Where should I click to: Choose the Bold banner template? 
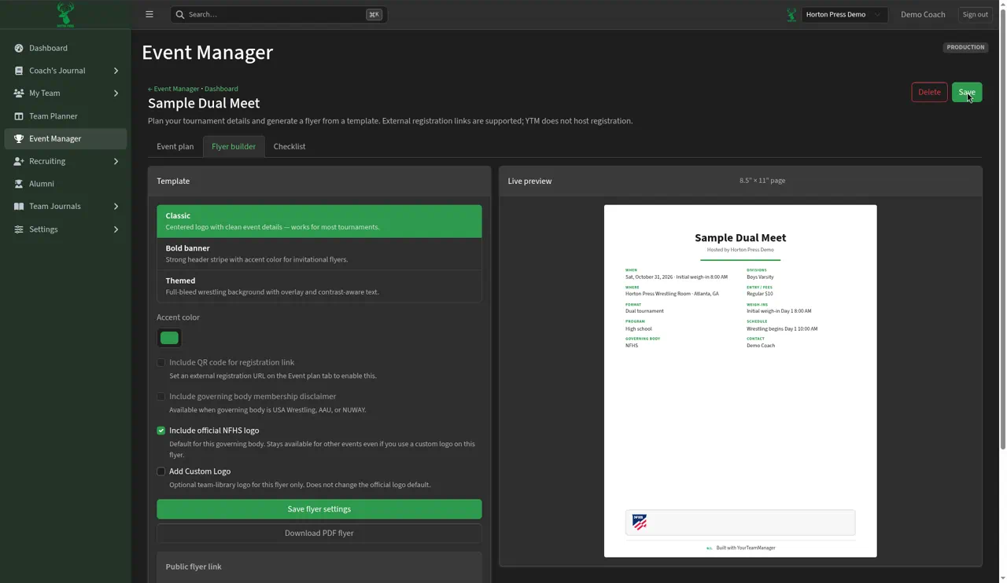(x=319, y=254)
